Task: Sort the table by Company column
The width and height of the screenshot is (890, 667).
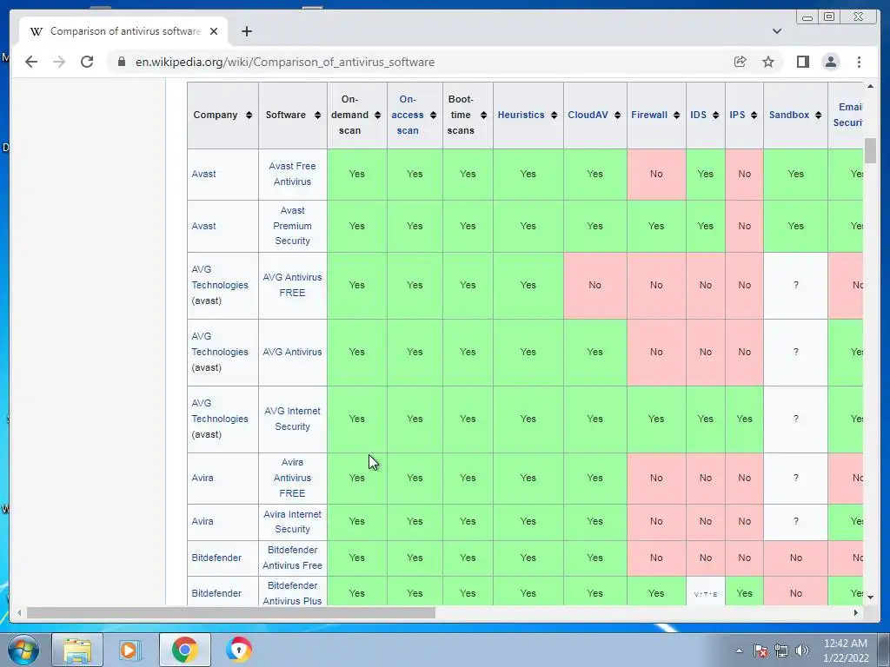Action: tap(249, 116)
